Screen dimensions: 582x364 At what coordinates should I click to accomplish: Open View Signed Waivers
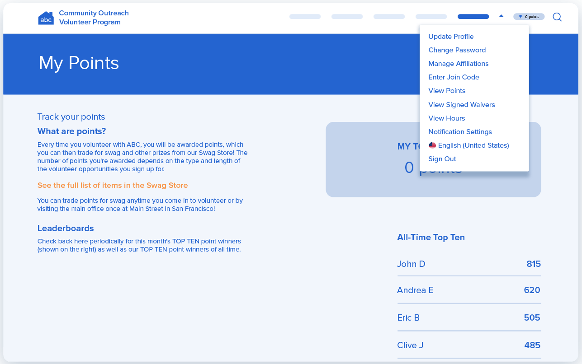pos(461,105)
